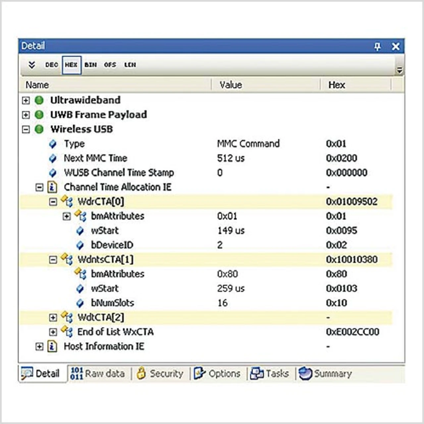Pin the Detail panel with pushpin icon

[x=377, y=46]
